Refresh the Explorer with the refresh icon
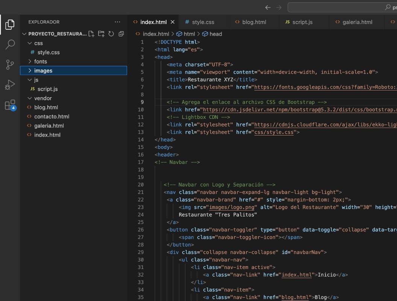The height and width of the screenshot is (301, 397). [x=111, y=33]
